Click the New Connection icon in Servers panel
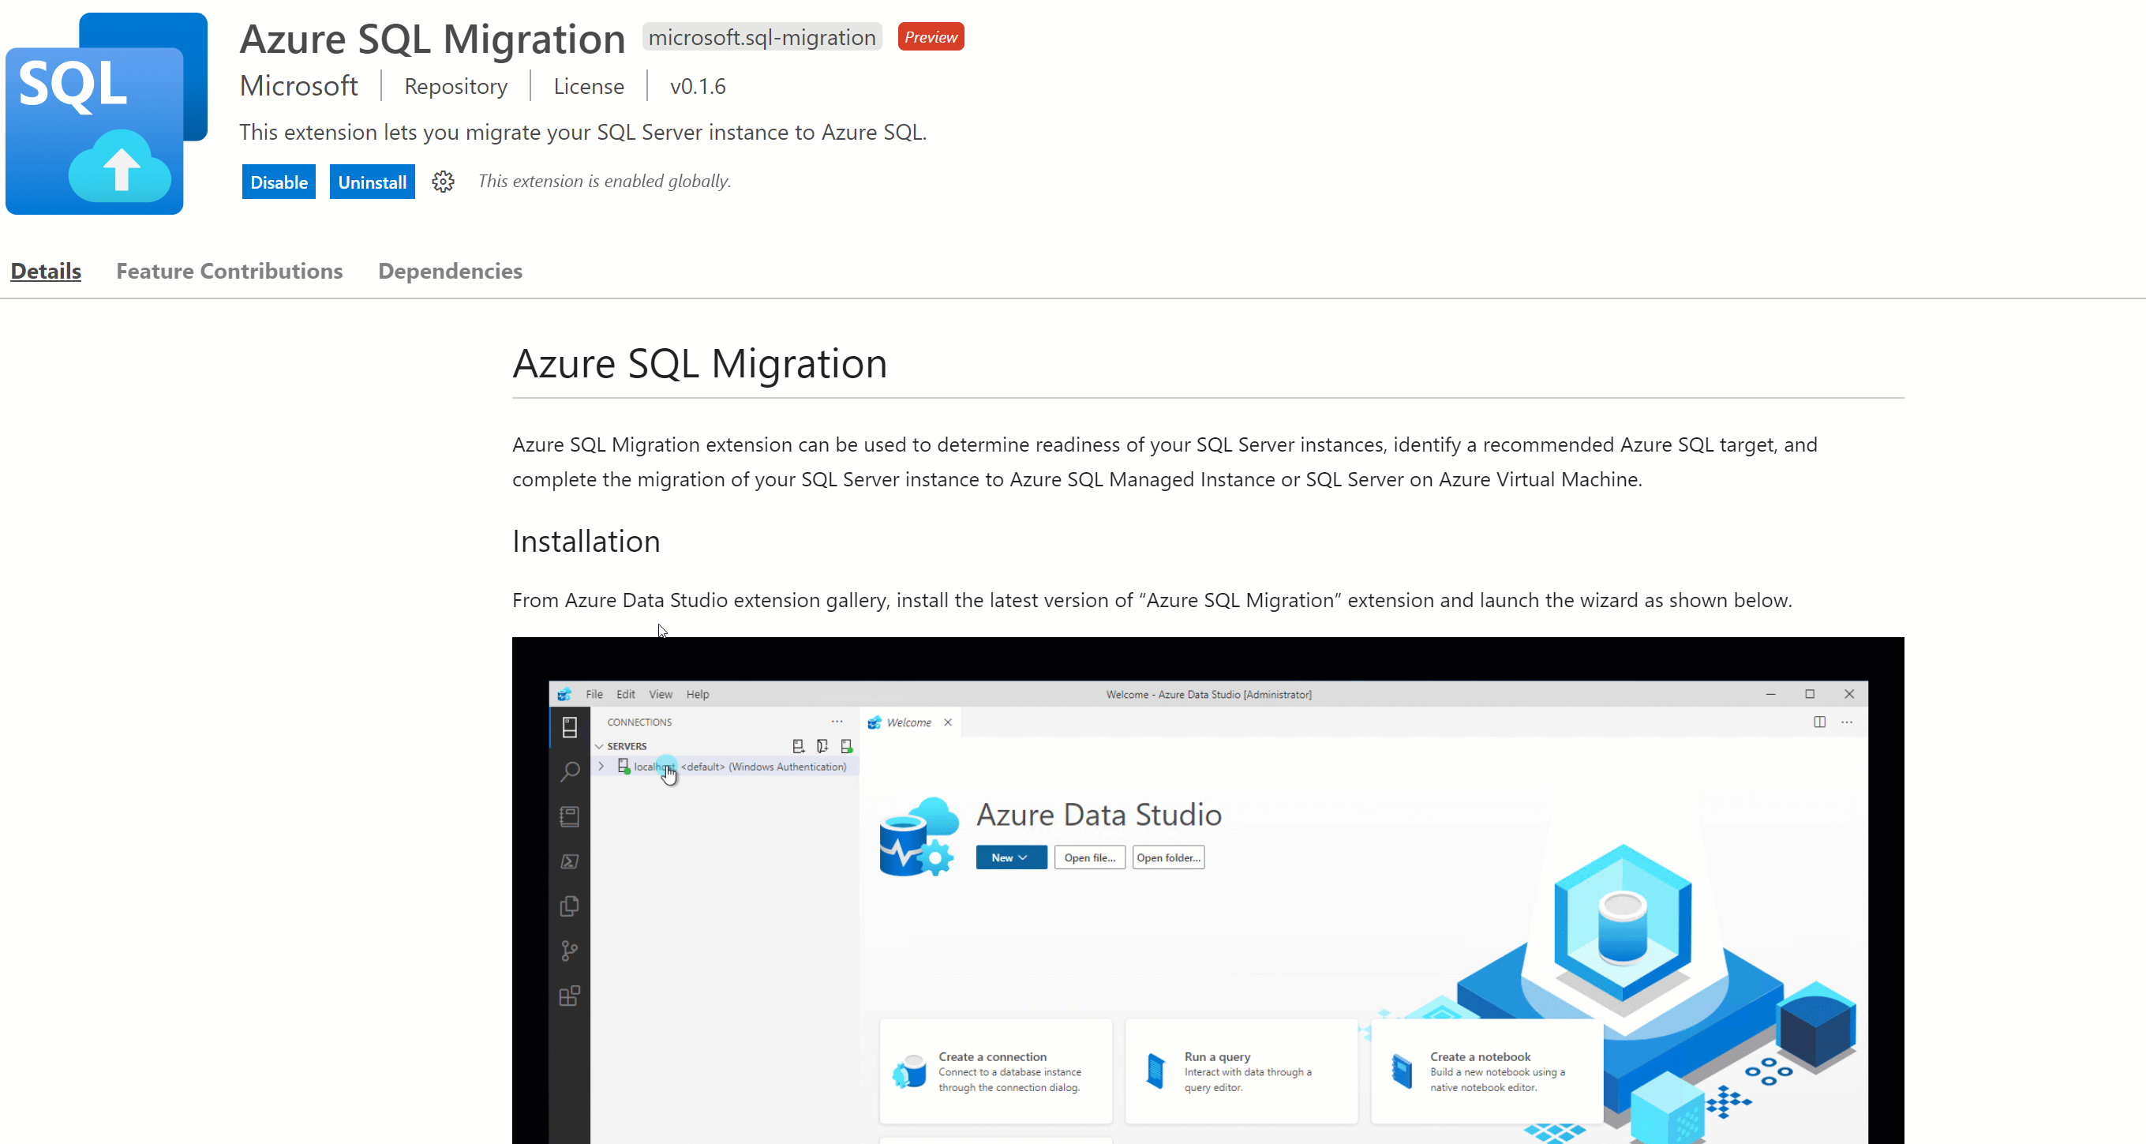The width and height of the screenshot is (2146, 1144). pos(799,746)
